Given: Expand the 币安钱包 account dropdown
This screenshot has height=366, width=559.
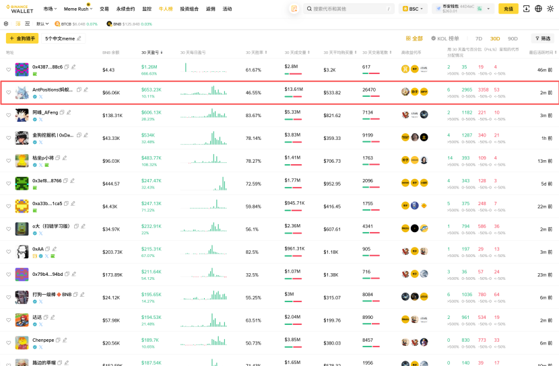Looking at the screenshot, I should 488,9.
